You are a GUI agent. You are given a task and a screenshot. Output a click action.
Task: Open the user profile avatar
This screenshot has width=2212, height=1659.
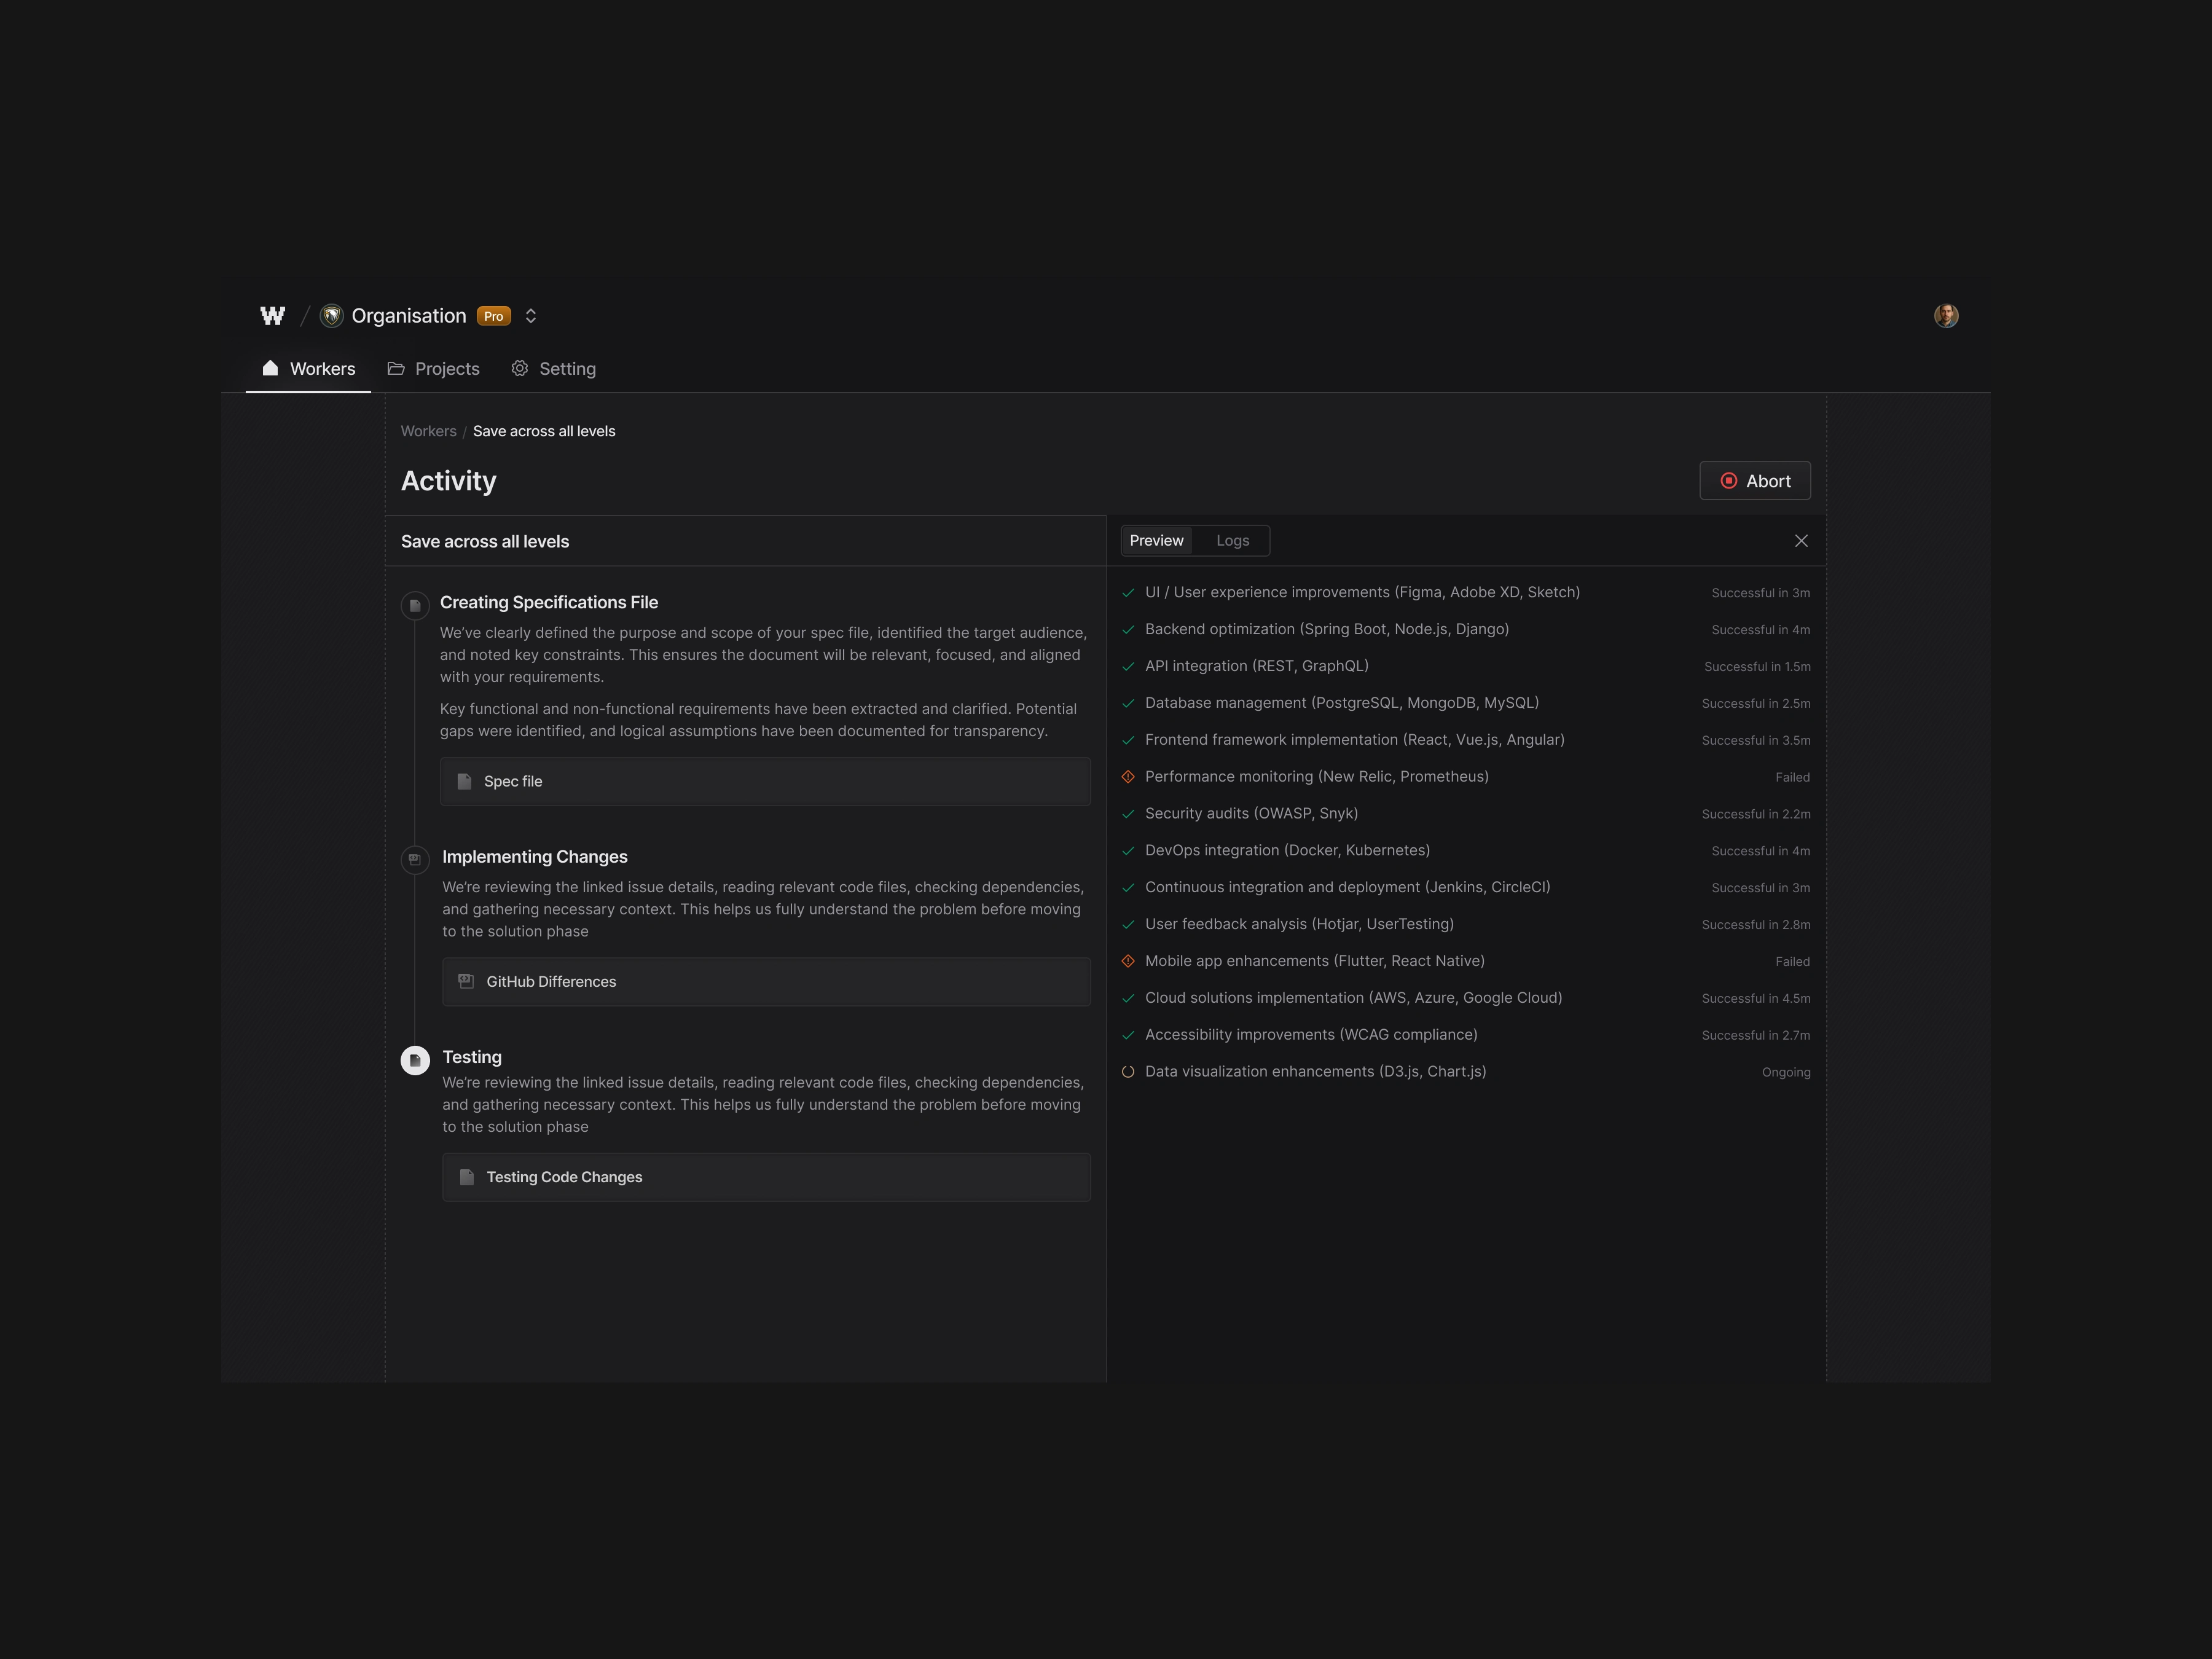click(1945, 316)
